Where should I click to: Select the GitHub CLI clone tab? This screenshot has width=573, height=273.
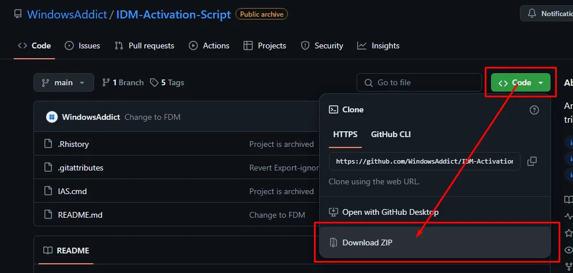[x=391, y=134]
